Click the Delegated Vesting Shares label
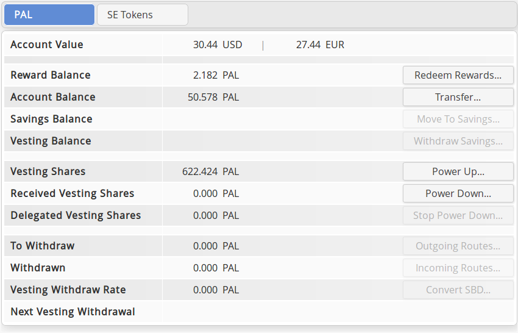Image resolution: width=518 pixels, height=333 pixels. point(76,215)
